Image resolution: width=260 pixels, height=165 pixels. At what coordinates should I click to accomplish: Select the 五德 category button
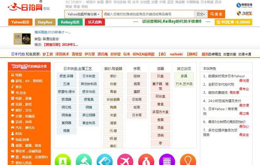click(66, 84)
